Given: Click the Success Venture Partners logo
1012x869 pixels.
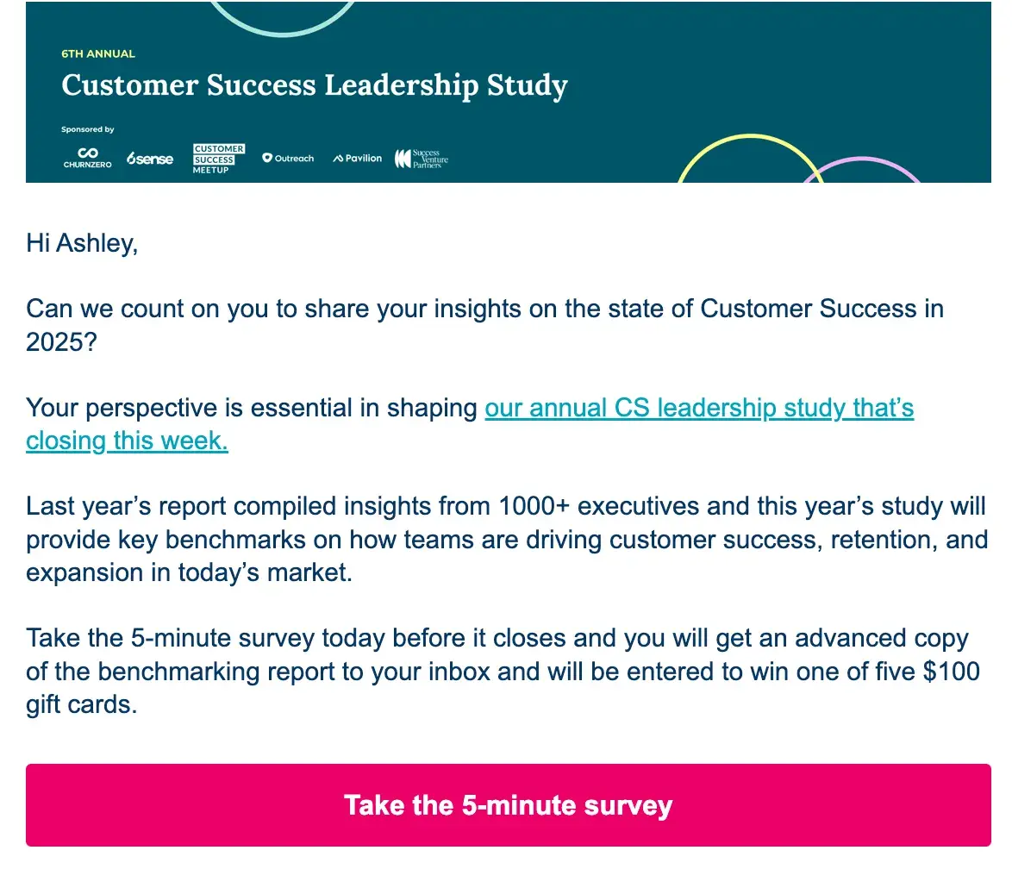Looking at the screenshot, I should (422, 158).
